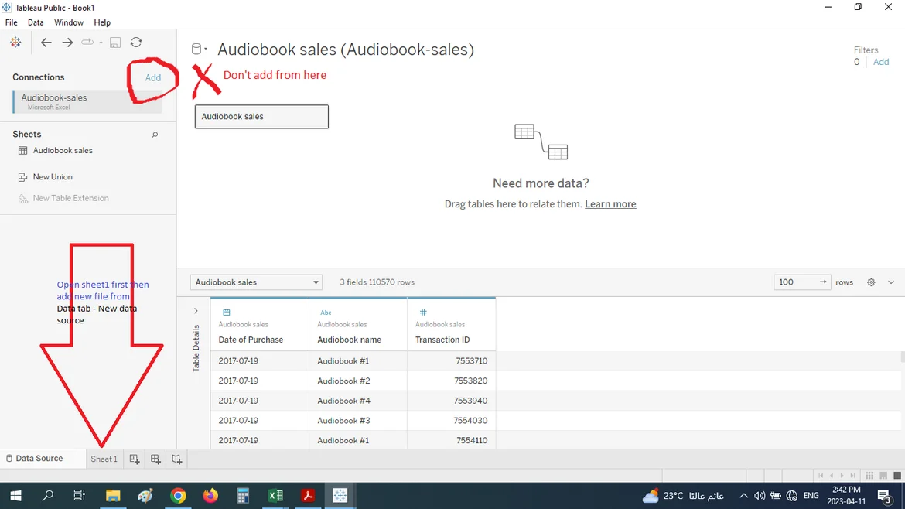The width and height of the screenshot is (905, 509).
Task: Click the Tableau start page logo icon
Action: (15, 43)
